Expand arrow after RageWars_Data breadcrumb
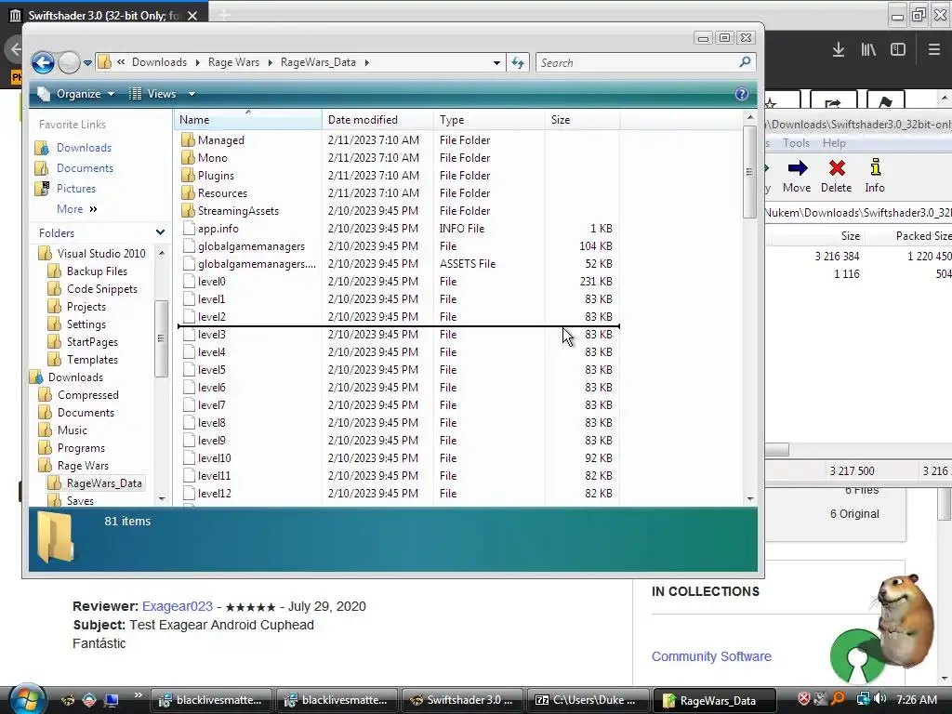This screenshot has width=952, height=714. pos(366,62)
